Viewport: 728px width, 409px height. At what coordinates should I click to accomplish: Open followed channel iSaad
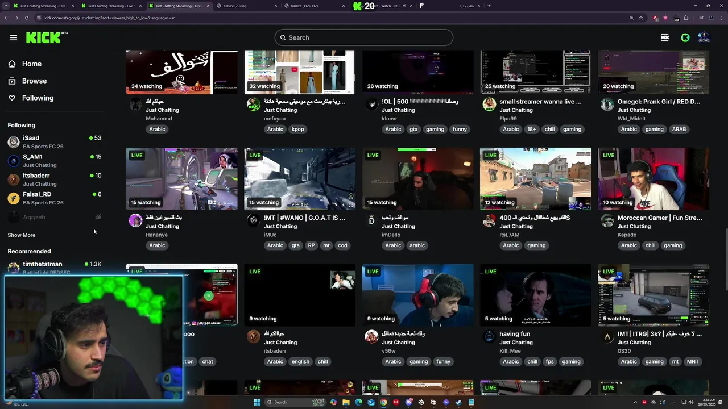click(55, 142)
